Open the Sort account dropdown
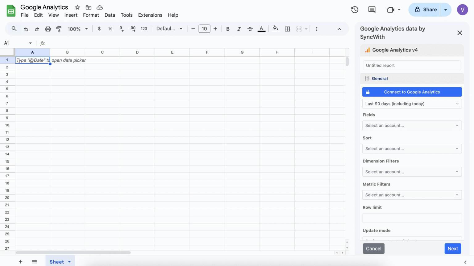The height and width of the screenshot is (266, 474). [x=412, y=149]
